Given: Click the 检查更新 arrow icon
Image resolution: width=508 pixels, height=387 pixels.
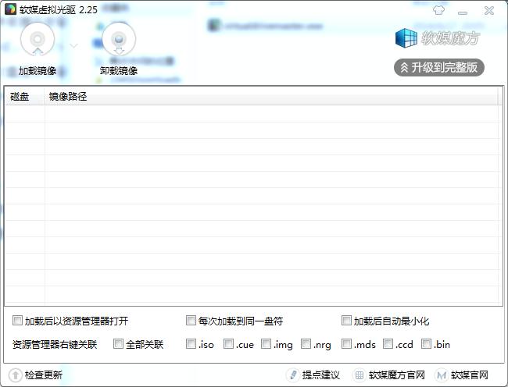Looking at the screenshot, I should (15, 375).
